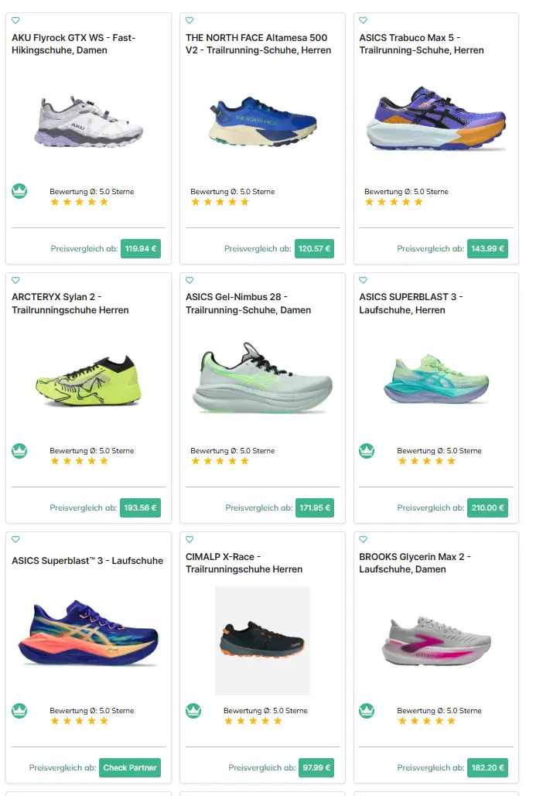
Task: Click heart icon on BROOKS Glycerin Max 2 card
Action: [363, 539]
